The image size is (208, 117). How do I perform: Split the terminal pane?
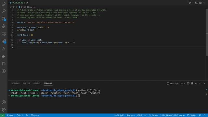click(188, 83)
